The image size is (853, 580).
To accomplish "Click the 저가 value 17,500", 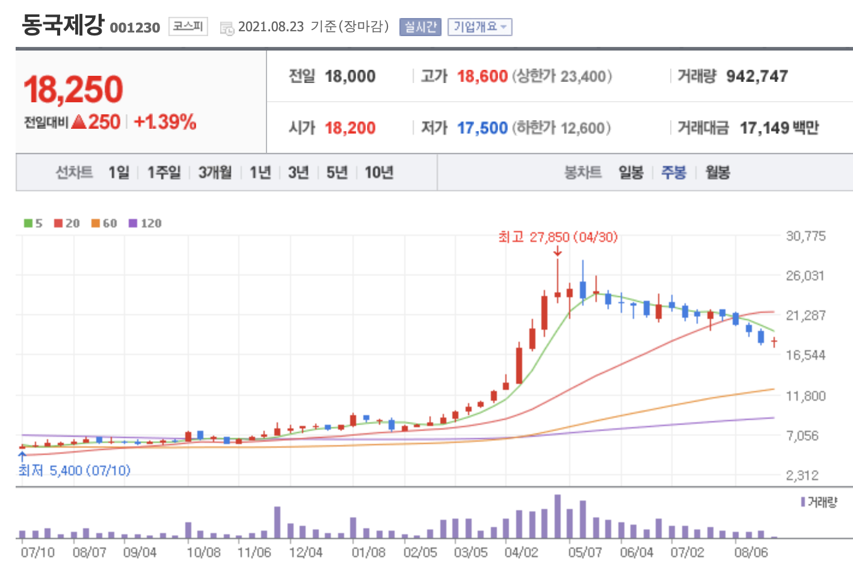I will click(482, 128).
